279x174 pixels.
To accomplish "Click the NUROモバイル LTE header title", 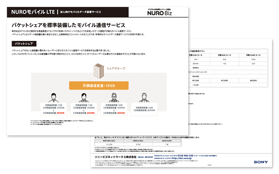I will (x=33, y=12).
